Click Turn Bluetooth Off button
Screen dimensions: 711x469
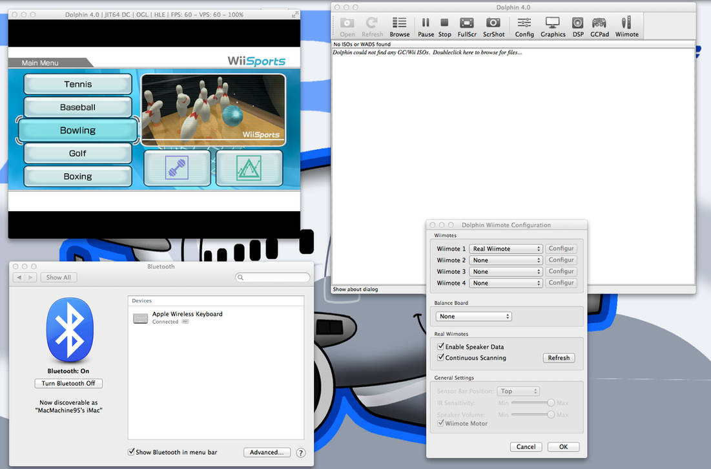68,383
